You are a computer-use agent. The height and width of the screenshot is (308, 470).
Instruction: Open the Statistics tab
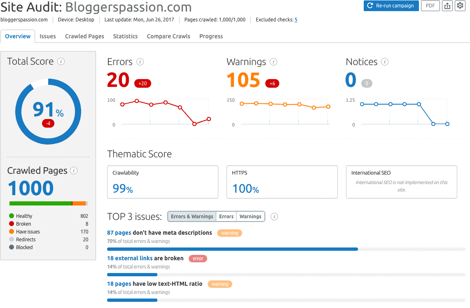click(x=125, y=36)
